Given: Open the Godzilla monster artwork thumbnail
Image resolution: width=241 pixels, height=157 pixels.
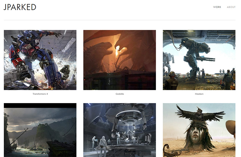Looking at the screenshot, I should point(120,60).
